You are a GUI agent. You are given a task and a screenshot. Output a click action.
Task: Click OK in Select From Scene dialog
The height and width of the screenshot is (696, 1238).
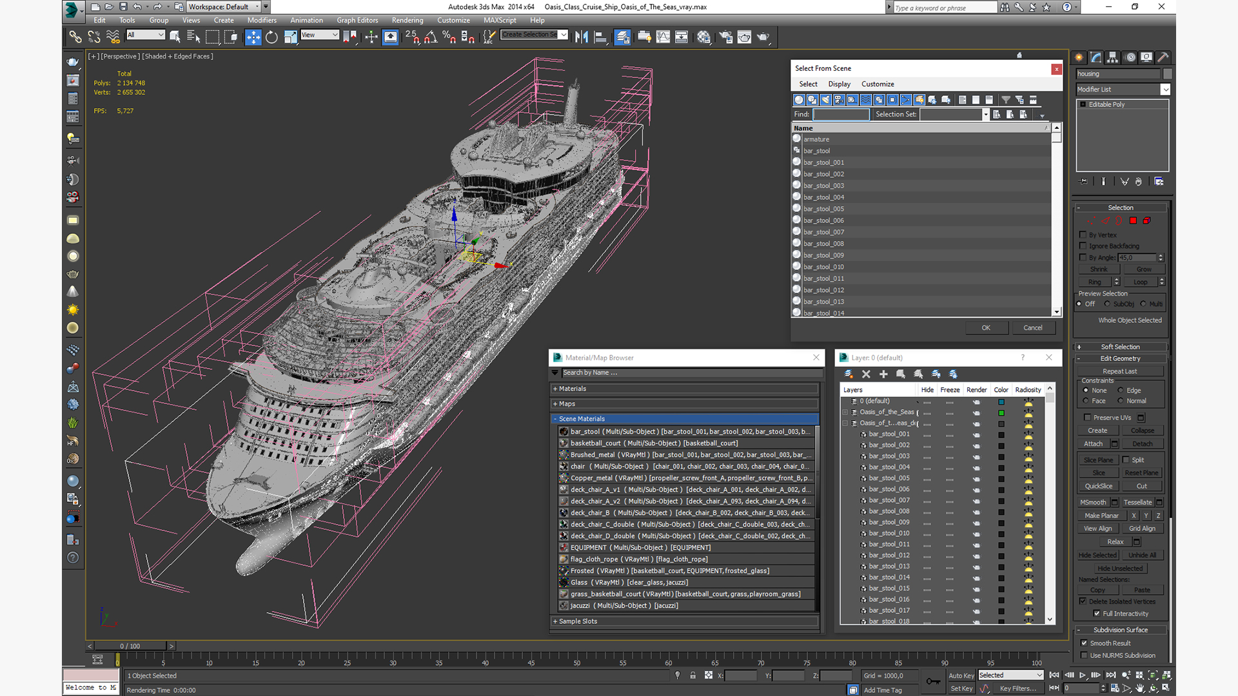coord(986,328)
